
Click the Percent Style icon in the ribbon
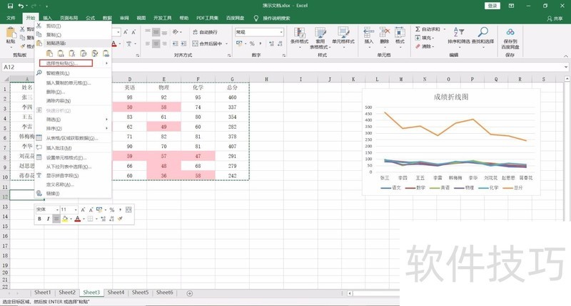click(x=252, y=43)
